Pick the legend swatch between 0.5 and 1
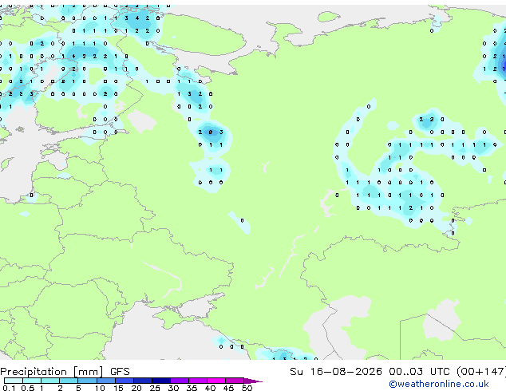 coord(32,381)
